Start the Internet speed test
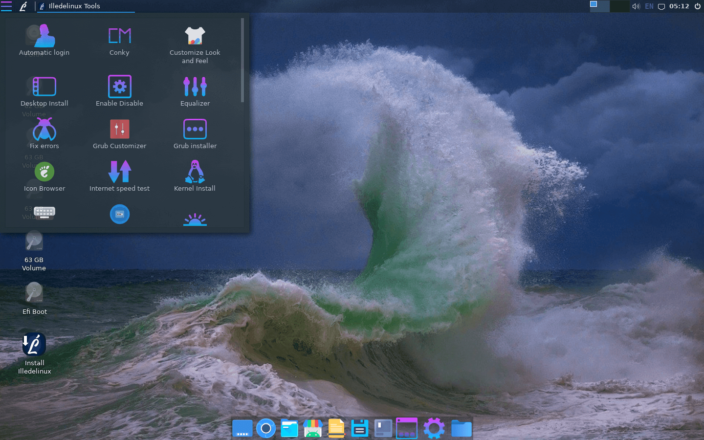704x440 pixels. (x=119, y=176)
